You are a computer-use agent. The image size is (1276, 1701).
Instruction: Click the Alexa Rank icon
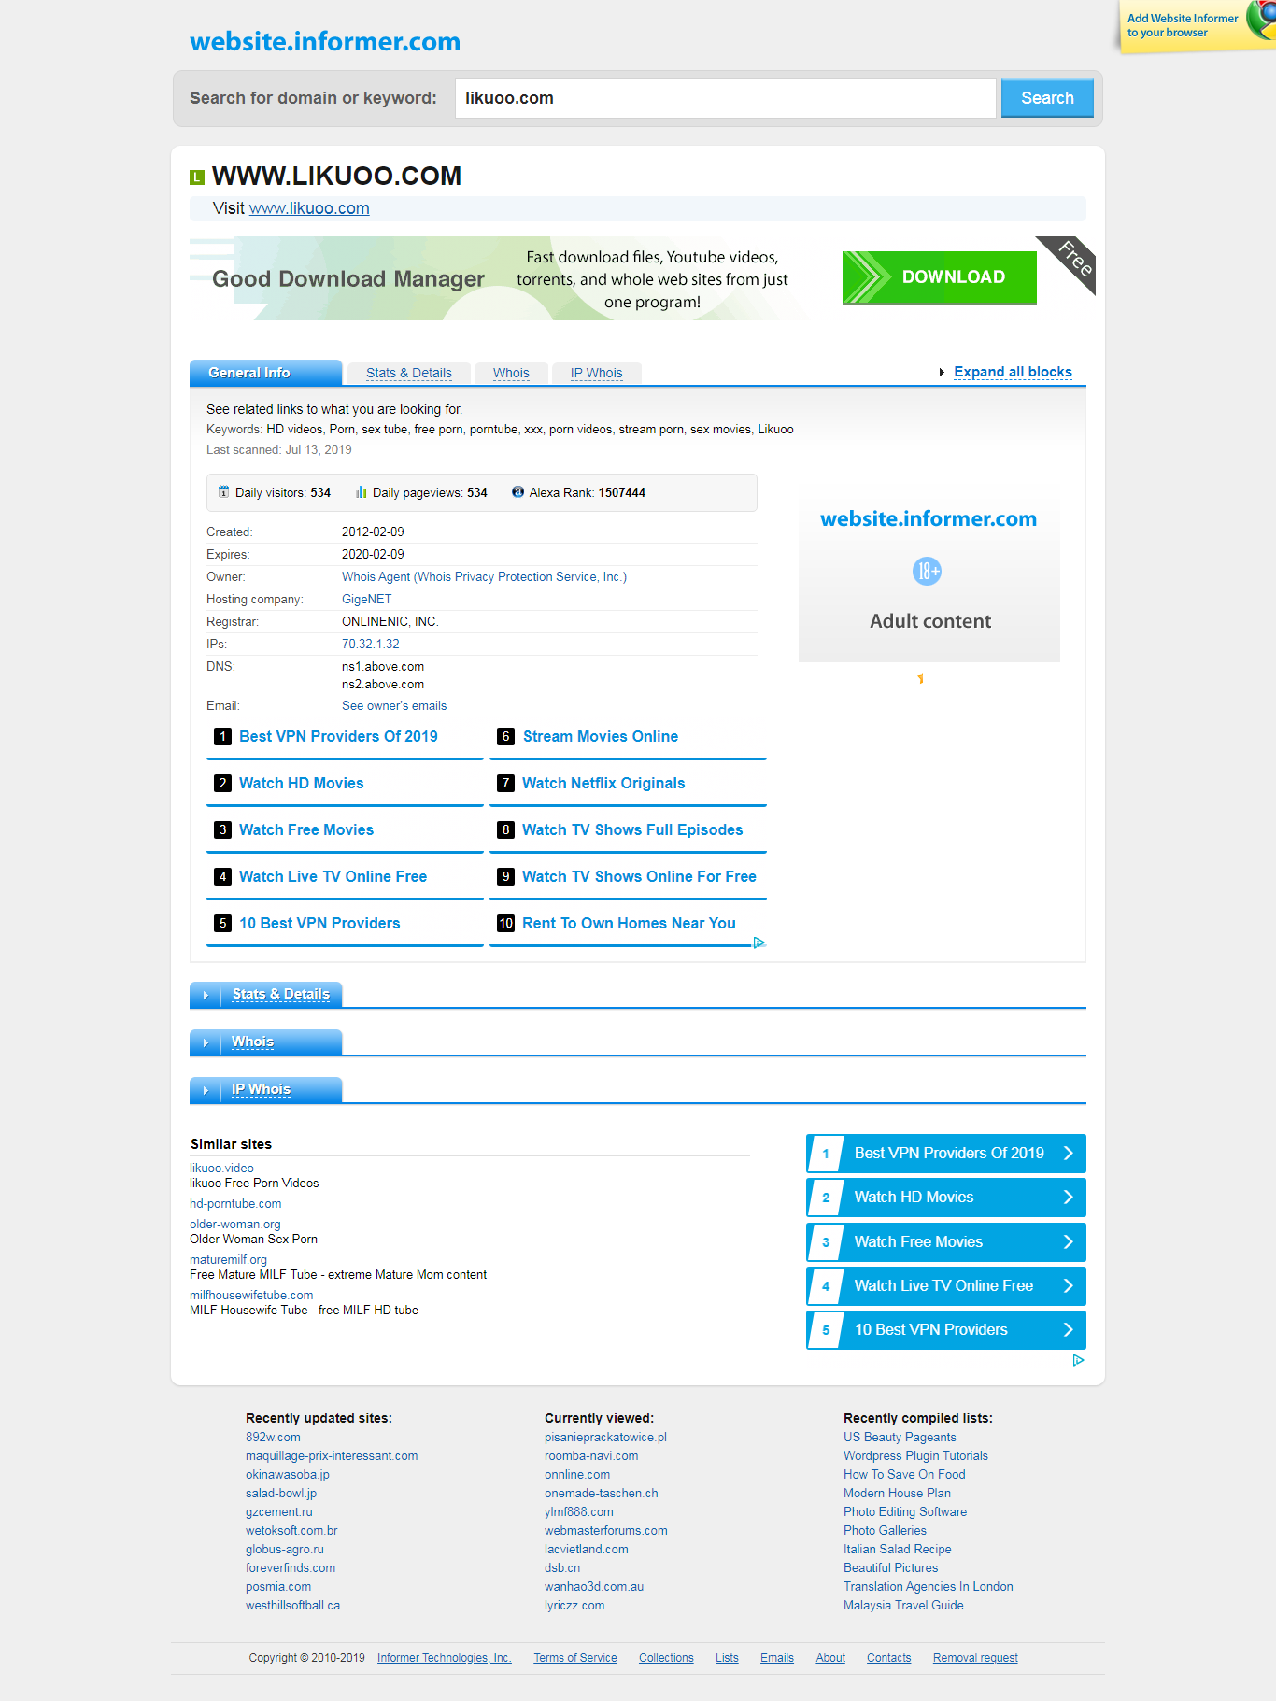(517, 491)
